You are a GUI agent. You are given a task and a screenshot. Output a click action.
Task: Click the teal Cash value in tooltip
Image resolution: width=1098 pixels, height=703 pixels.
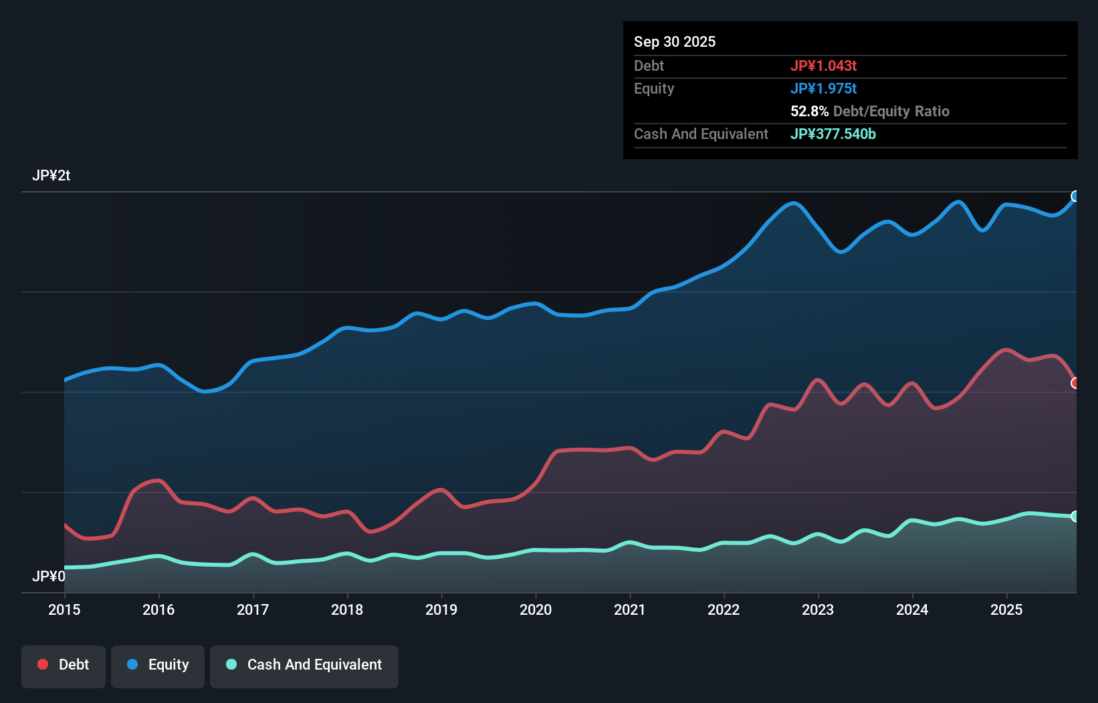pos(833,134)
